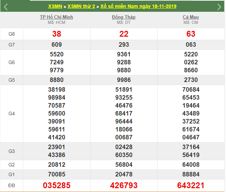This screenshot has height=192, width=226.
Task: Click the ĐB row label
Action: 11,185
